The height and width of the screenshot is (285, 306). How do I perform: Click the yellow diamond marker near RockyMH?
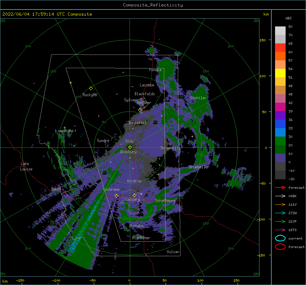click(x=91, y=88)
